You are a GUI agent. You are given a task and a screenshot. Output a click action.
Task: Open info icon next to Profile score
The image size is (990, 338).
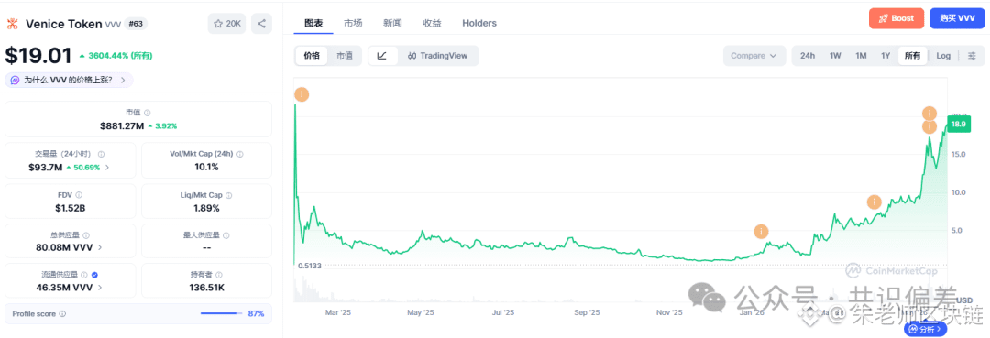(x=62, y=313)
